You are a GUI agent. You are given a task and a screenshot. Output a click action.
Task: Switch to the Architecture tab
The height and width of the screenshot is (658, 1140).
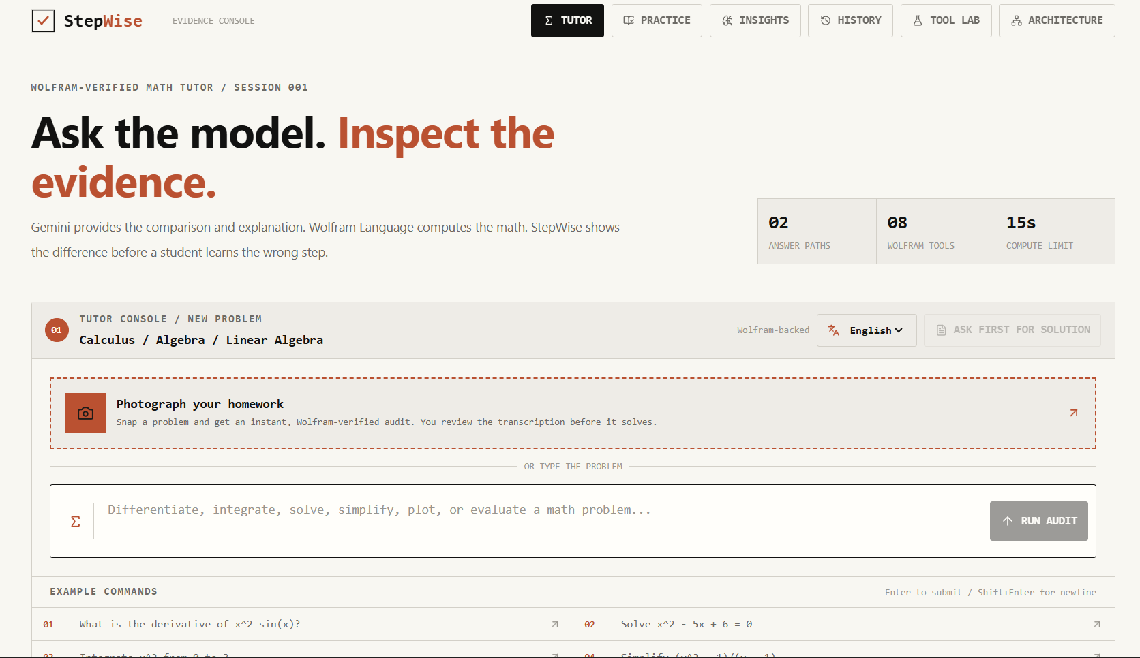point(1057,20)
